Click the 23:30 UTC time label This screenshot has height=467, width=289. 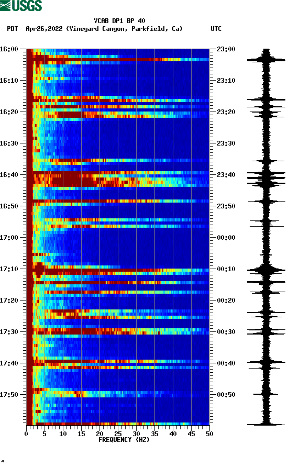click(226, 143)
